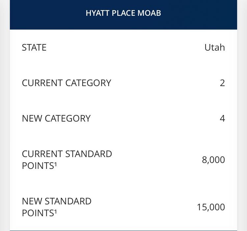Click the current category value 2
Viewport: 247px width, 231px height.
[222, 83]
